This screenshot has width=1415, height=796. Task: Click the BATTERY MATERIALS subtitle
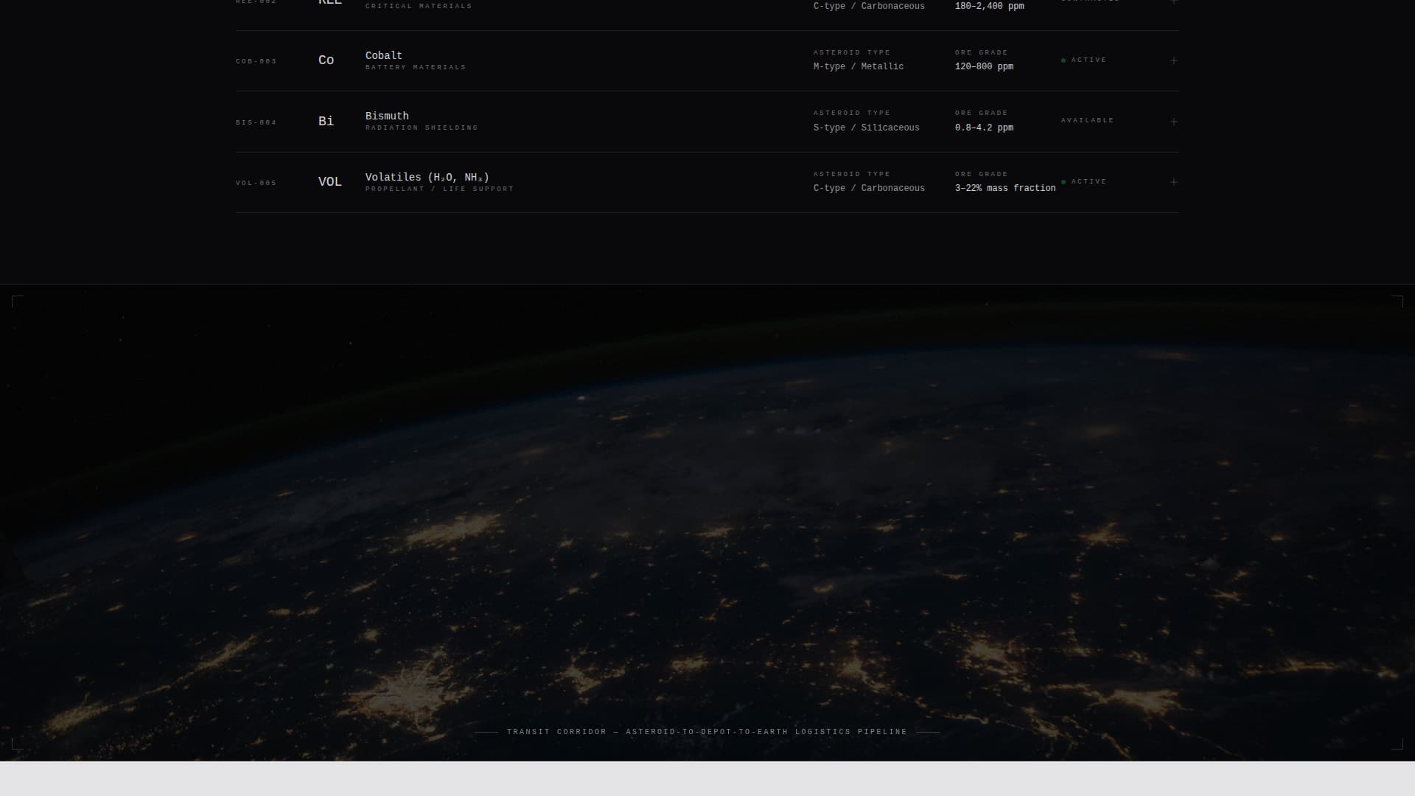(416, 67)
